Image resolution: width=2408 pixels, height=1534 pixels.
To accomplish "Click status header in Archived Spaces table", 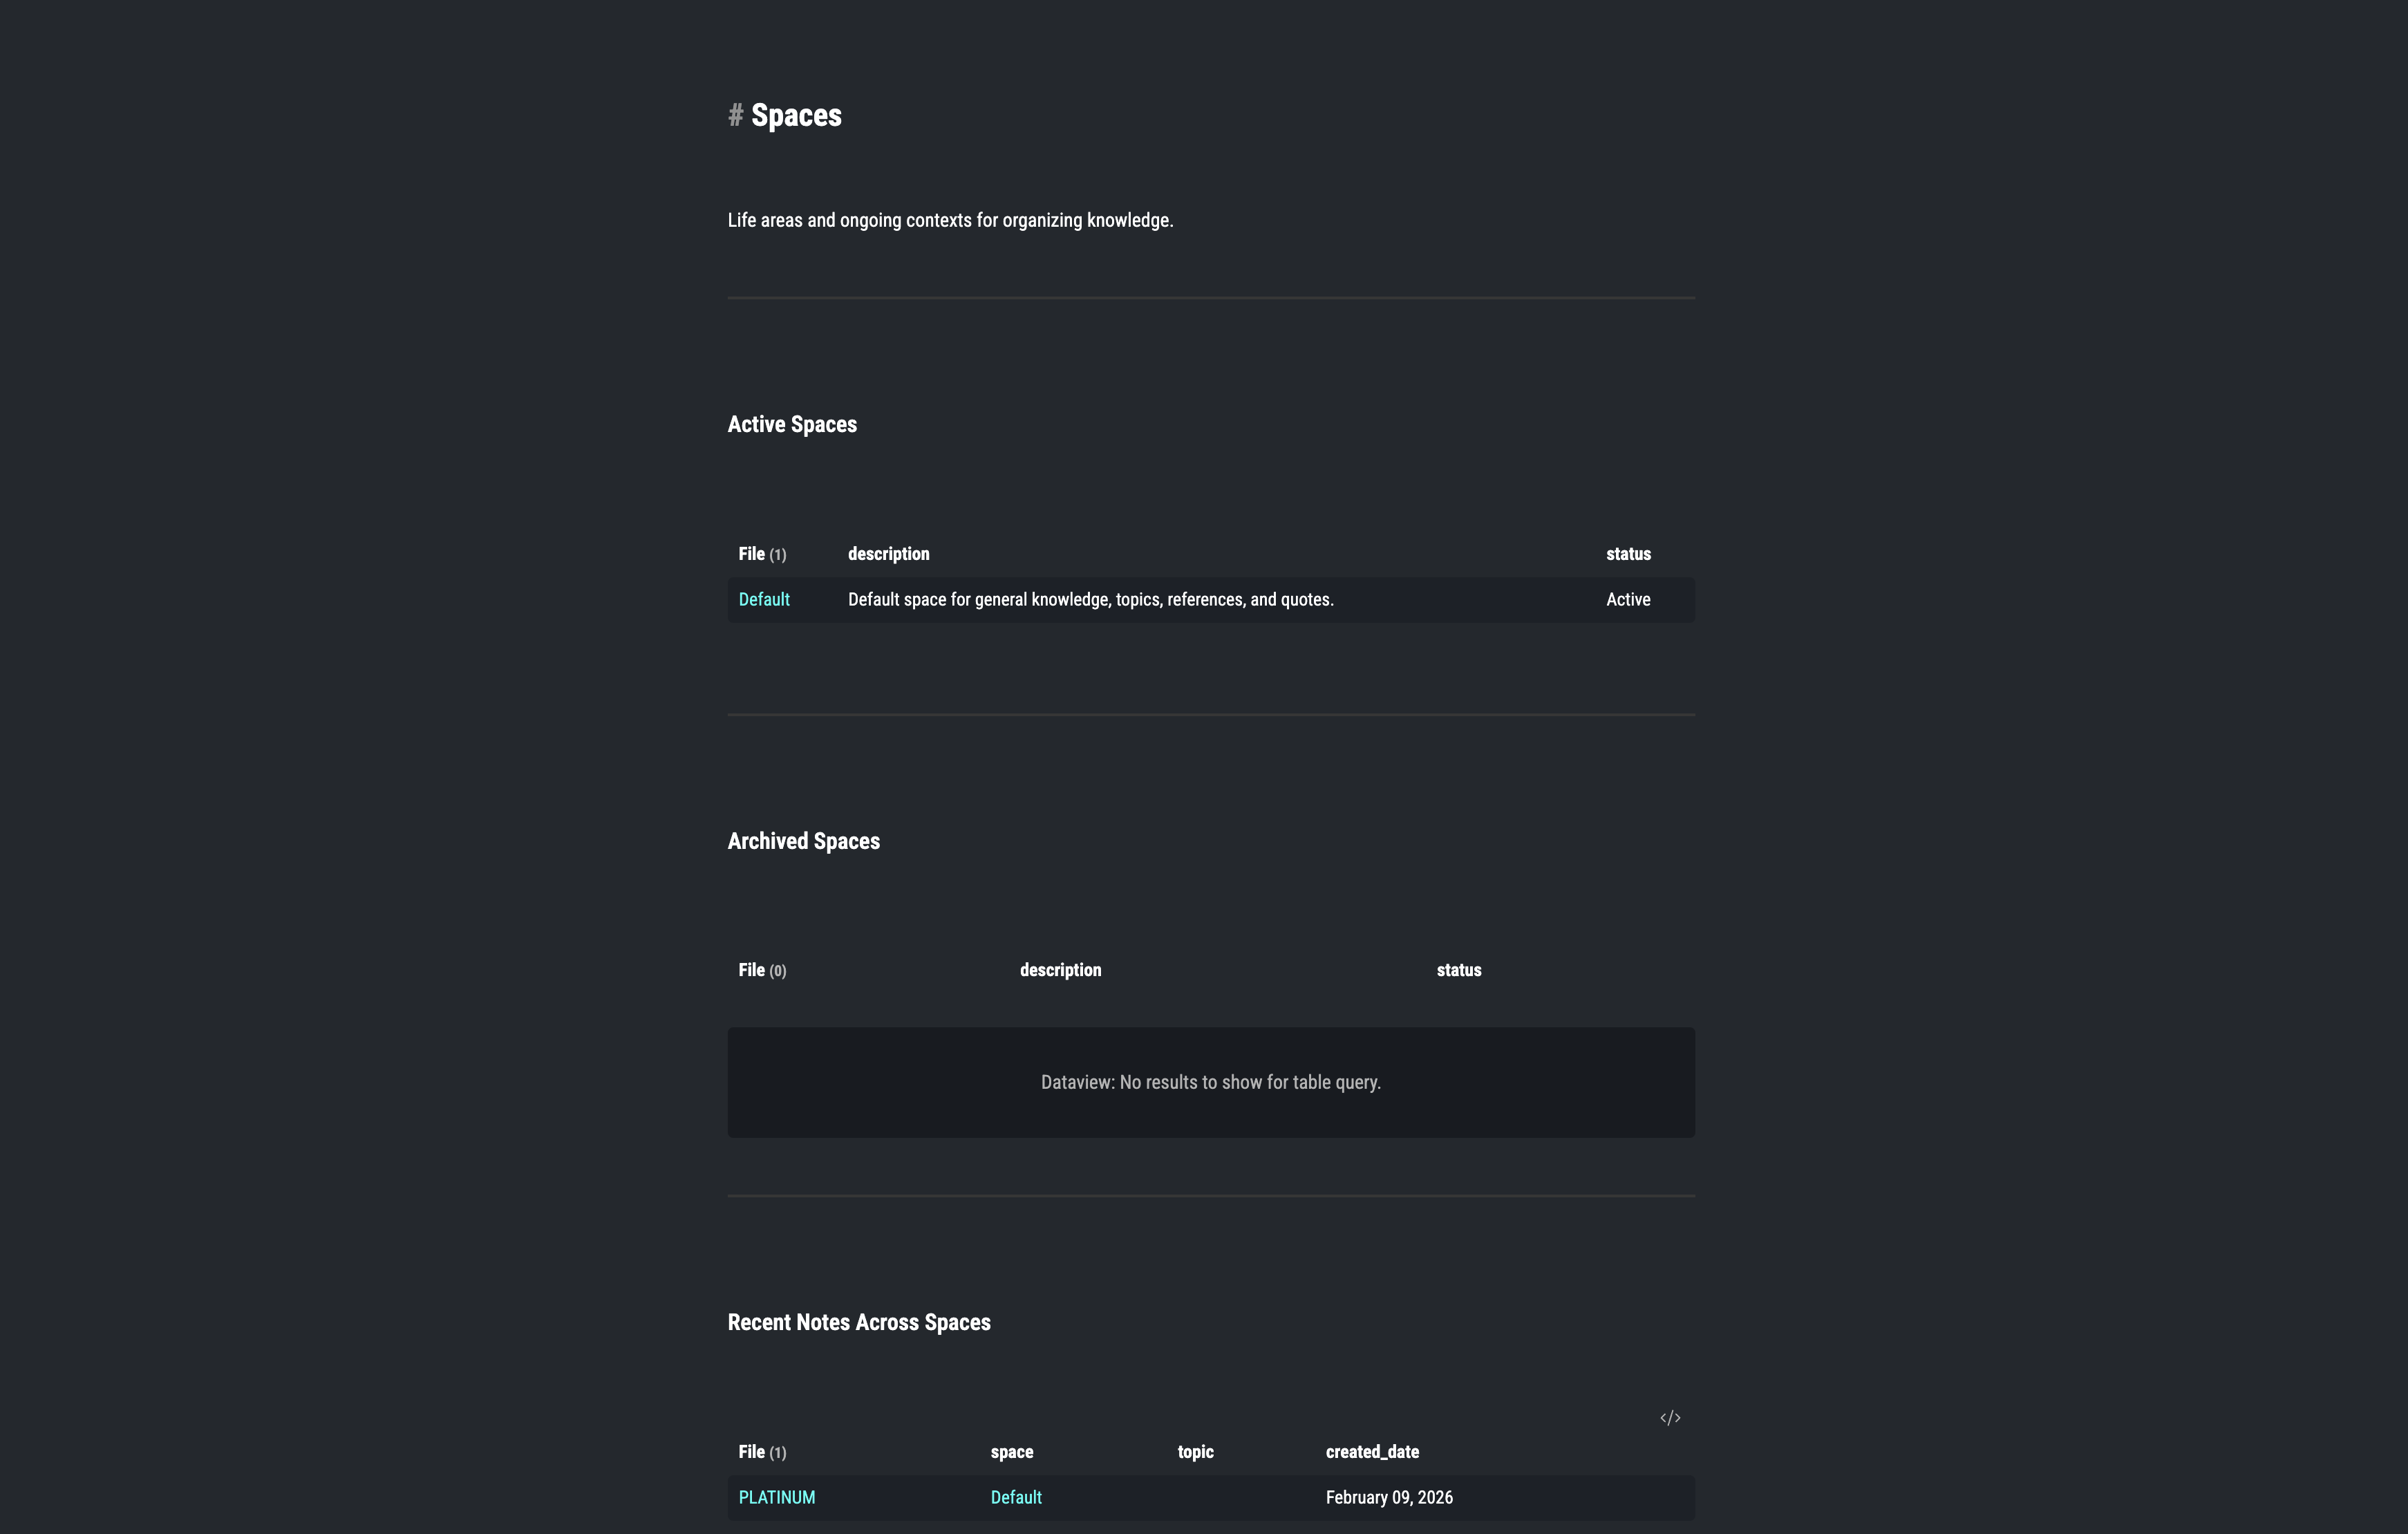I will pos(1459,970).
